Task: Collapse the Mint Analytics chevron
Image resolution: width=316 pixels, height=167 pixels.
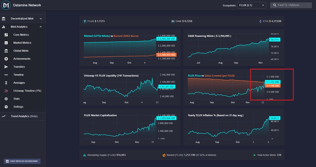Action: [x=41, y=27]
